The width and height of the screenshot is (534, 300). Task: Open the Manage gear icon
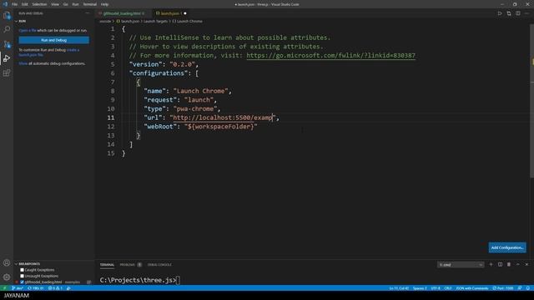7,277
